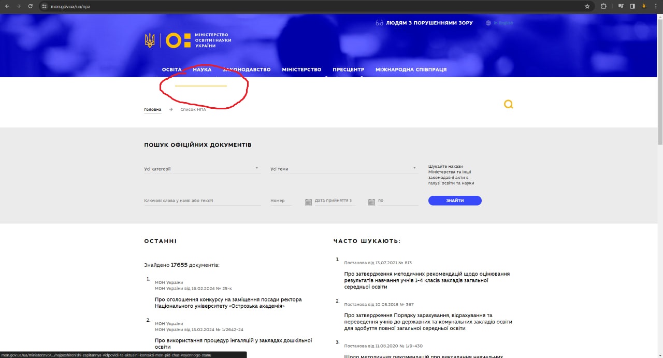
Task: View site information icon in address bar
Action: point(45,6)
